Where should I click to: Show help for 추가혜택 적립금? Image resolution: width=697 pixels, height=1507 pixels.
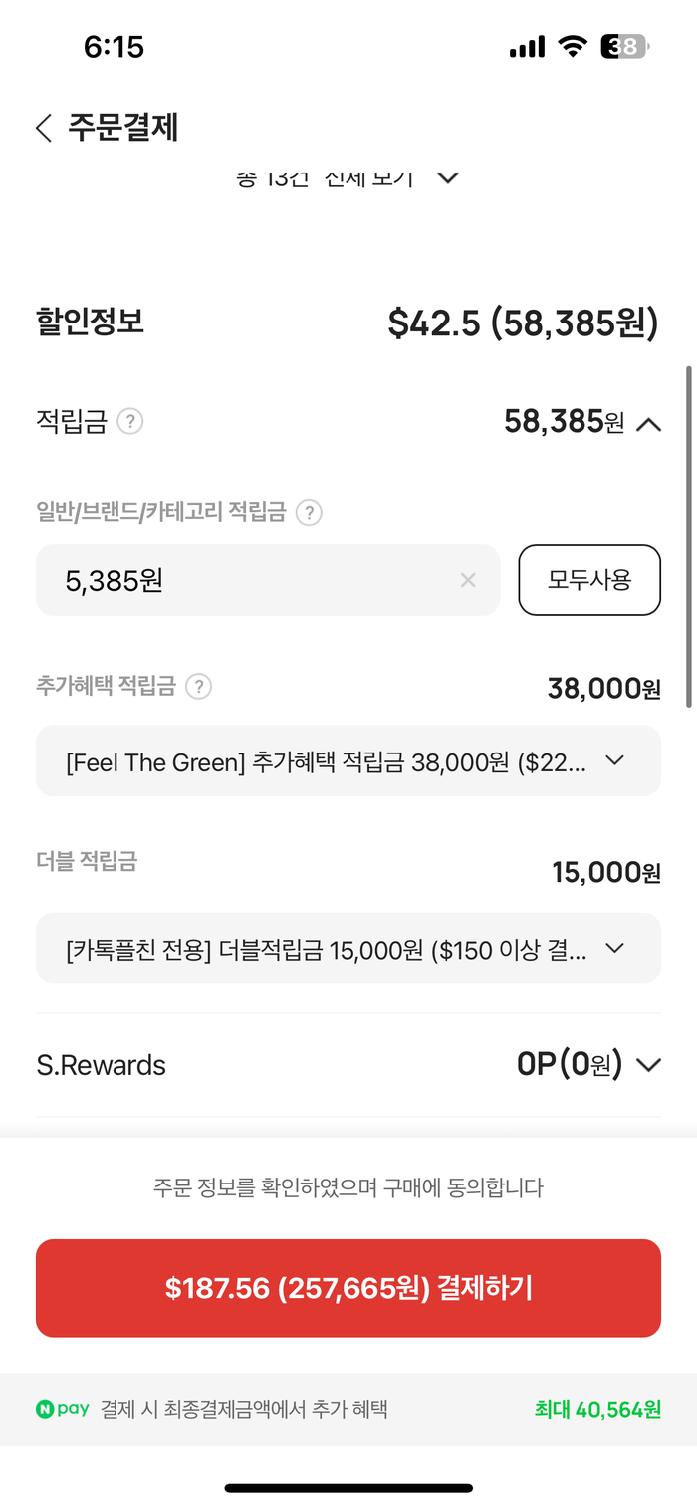pos(199,687)
